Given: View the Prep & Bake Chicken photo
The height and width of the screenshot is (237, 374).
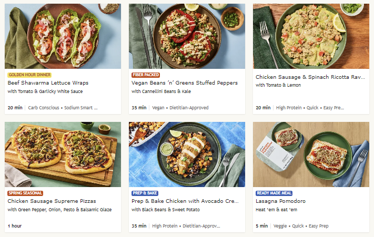Looking at the screenshot, I should pyautogui.click(x=187, y=154).
